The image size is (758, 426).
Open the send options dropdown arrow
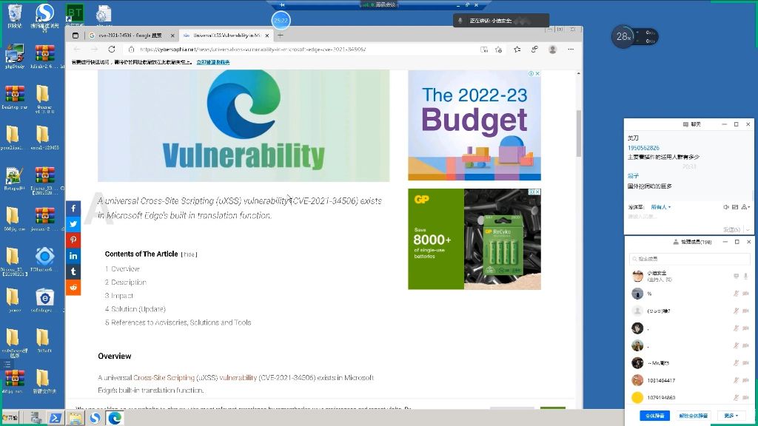pos(748,229)
